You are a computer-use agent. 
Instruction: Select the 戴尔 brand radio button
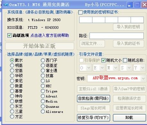point(12,60)
